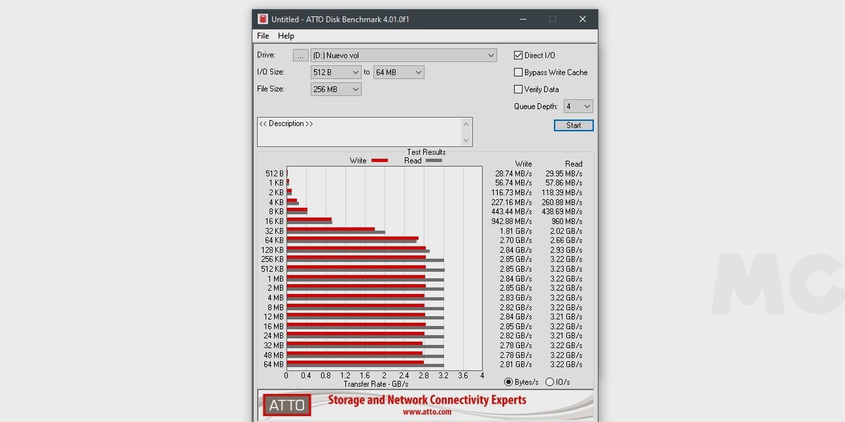Viewport: 845px width, 422px height.
Task: Open the File menu
Action: (263, 36)
